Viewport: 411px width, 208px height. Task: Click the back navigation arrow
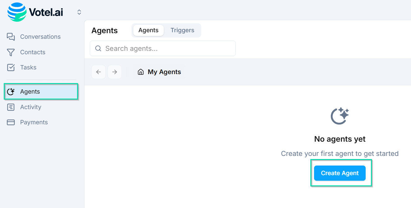(x=98, y=72)
